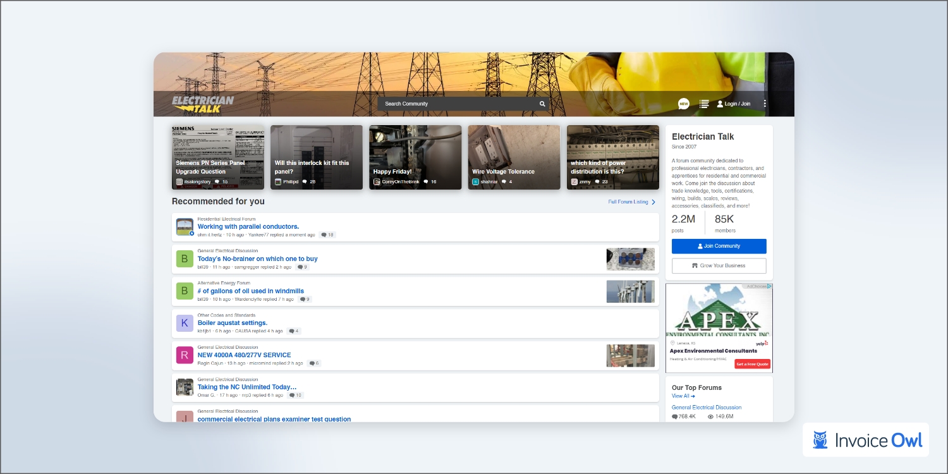Click the Electrician Talk logo
Image resolution: width=948 pixels, height=474 pixels.
202,103
